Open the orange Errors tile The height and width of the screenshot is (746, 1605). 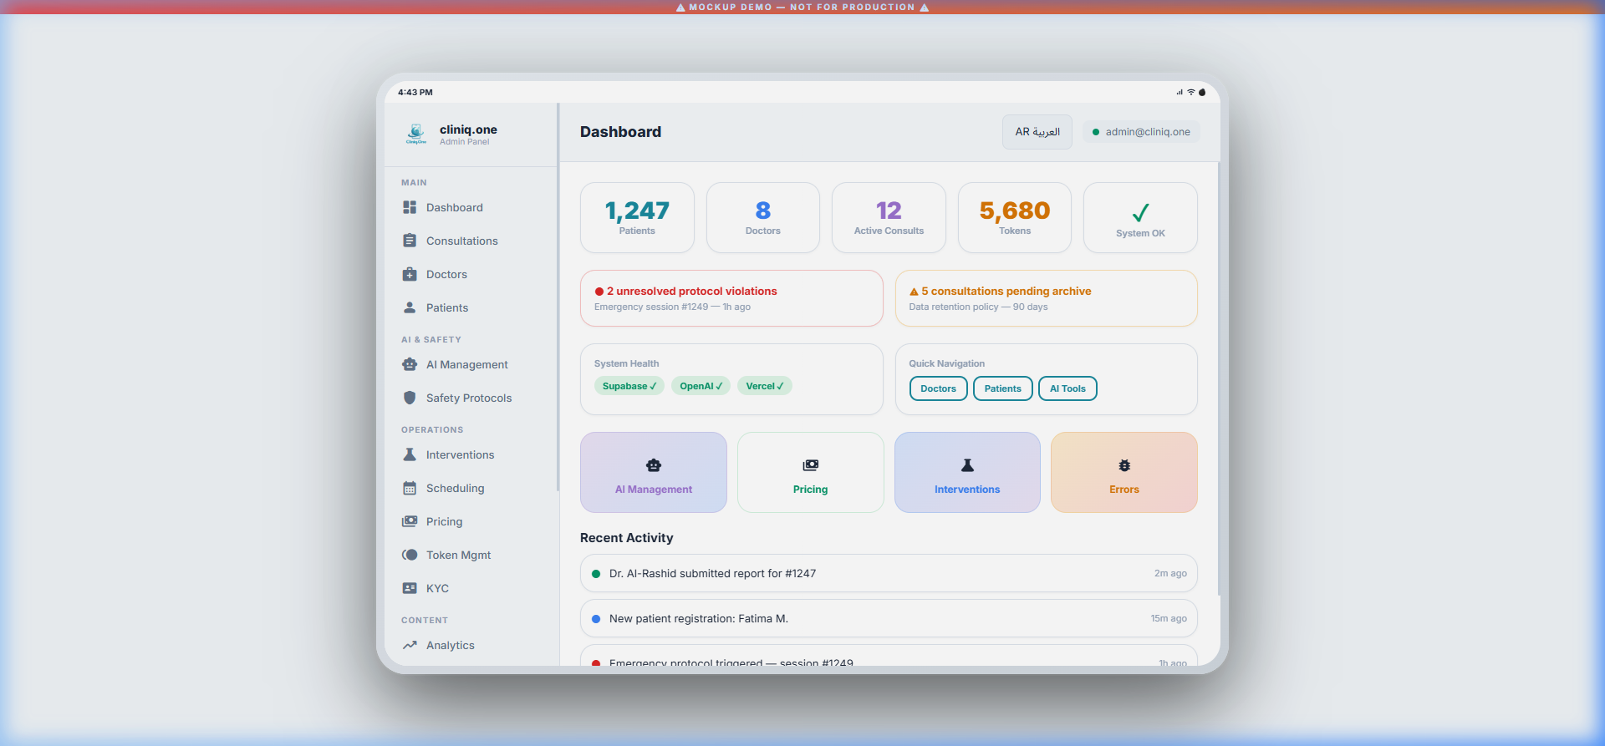(x=1123, y=473)
